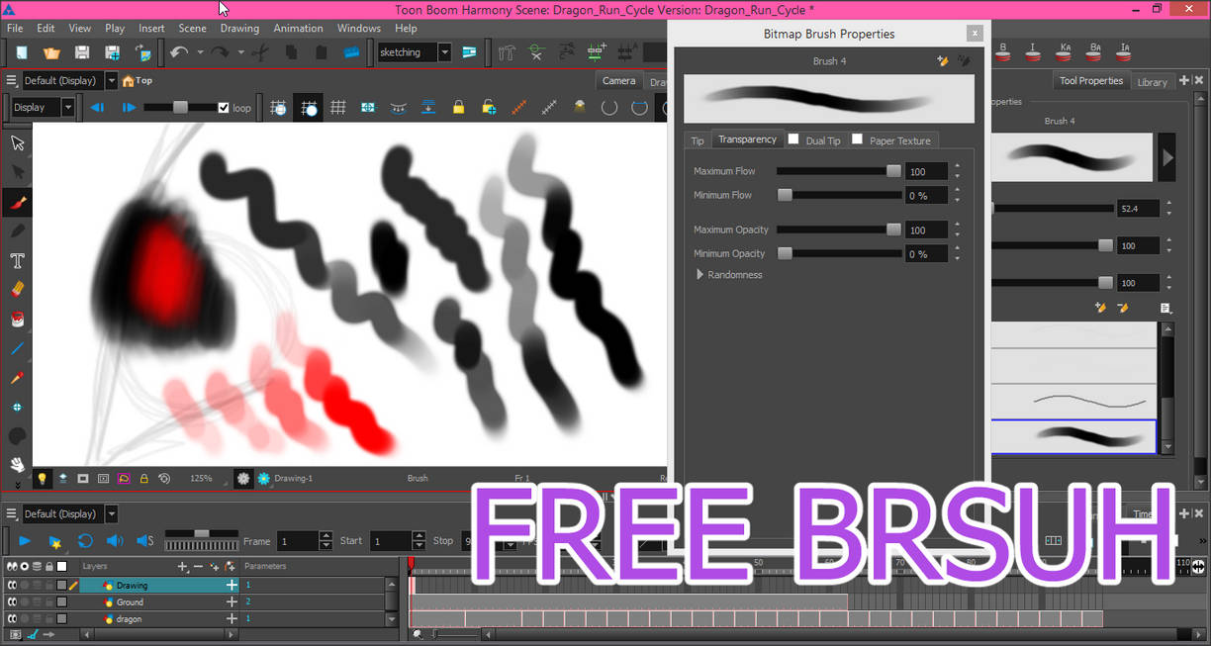Open brush properties with the arrow beside preview

pyautogui.click(x=1167, y=157)
